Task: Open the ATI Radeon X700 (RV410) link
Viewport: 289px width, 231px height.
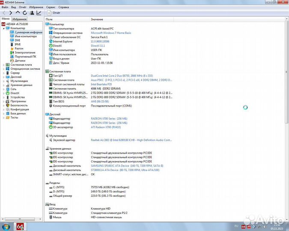Action: [x=106, y=127]
